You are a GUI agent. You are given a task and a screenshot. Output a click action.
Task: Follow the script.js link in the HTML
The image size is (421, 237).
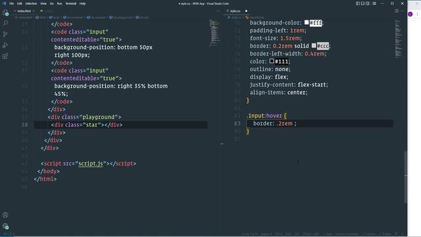pos(91,163)
